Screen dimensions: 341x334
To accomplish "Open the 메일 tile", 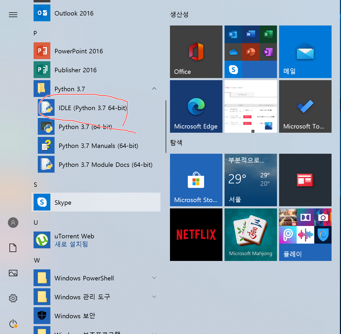I will pyautogui.click(x=305, y=52).
